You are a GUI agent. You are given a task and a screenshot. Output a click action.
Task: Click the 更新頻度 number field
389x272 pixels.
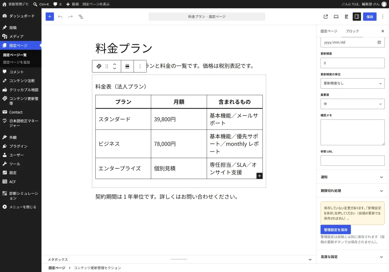point(353,63)
